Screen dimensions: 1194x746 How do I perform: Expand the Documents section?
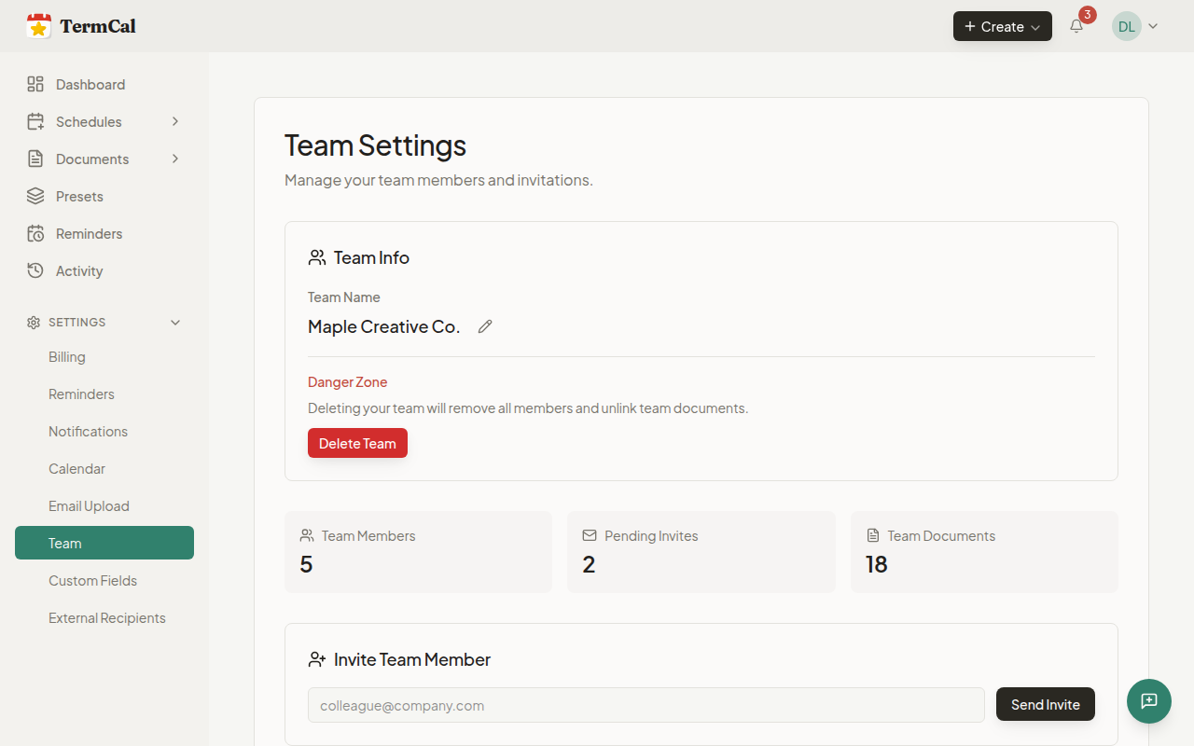(x=175, y=159)
